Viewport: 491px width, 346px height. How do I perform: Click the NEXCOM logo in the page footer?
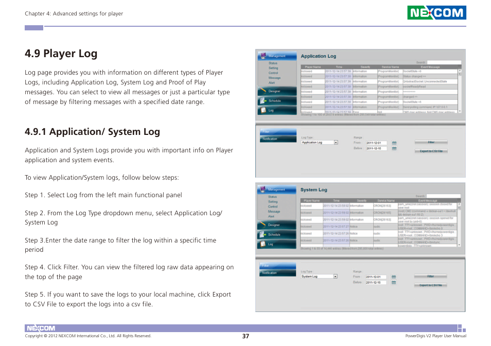(x=41, y=328)
